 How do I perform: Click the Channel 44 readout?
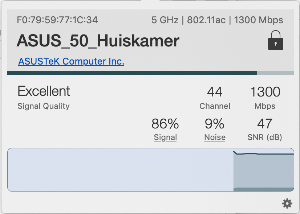point(215,98)
